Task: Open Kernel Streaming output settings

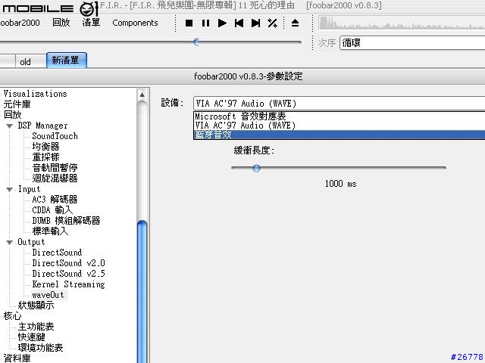Action: 69,284
